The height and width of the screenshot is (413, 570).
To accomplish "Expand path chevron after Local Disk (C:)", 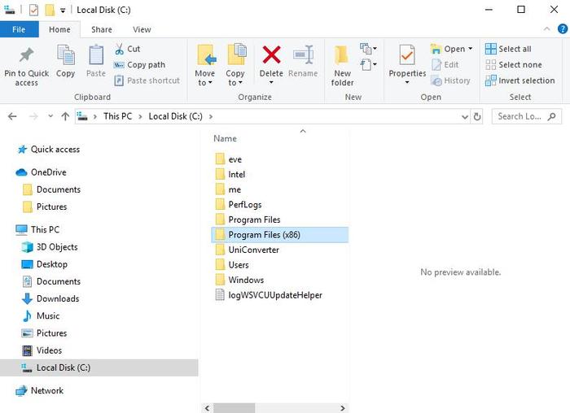I will [211, 116].
